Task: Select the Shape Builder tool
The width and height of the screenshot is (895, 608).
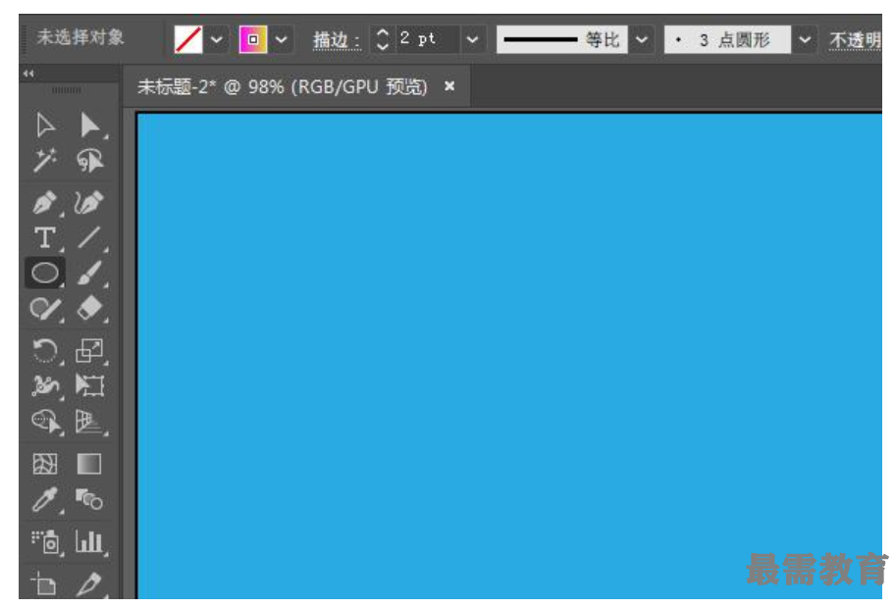Action: 45,422
